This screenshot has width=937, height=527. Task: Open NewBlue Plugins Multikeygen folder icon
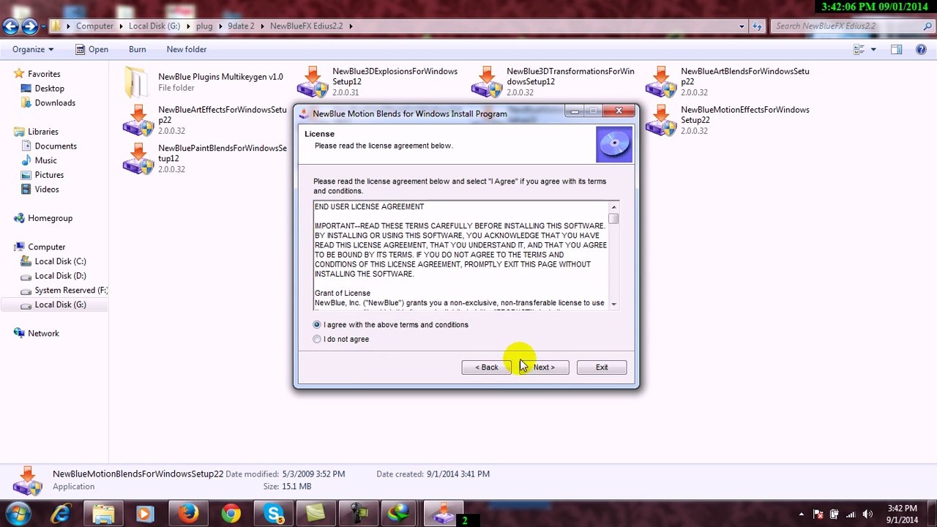[x=136, y=82]
